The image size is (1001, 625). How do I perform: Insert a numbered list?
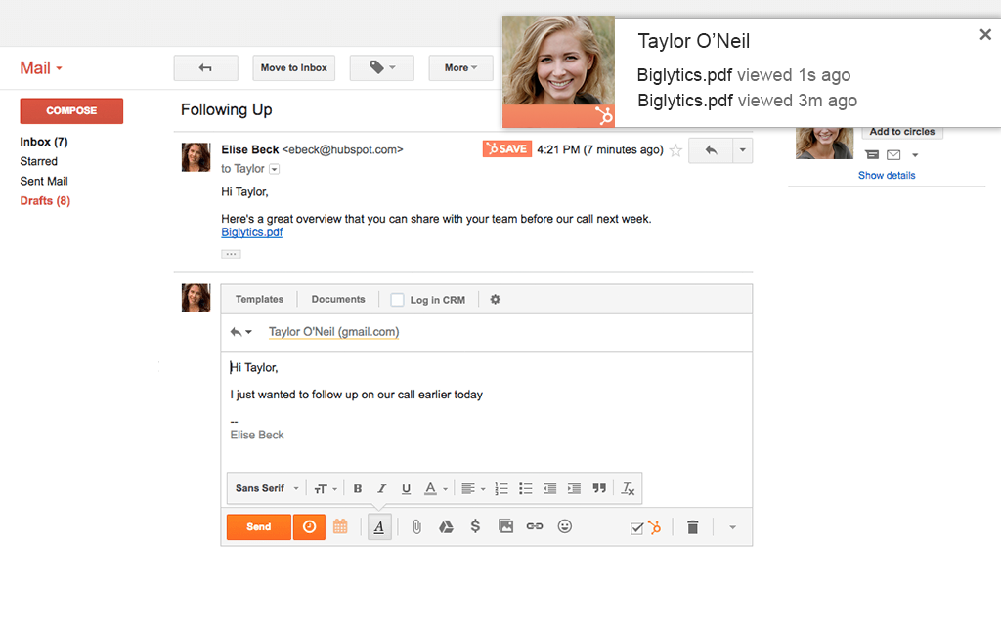(501, 488)
